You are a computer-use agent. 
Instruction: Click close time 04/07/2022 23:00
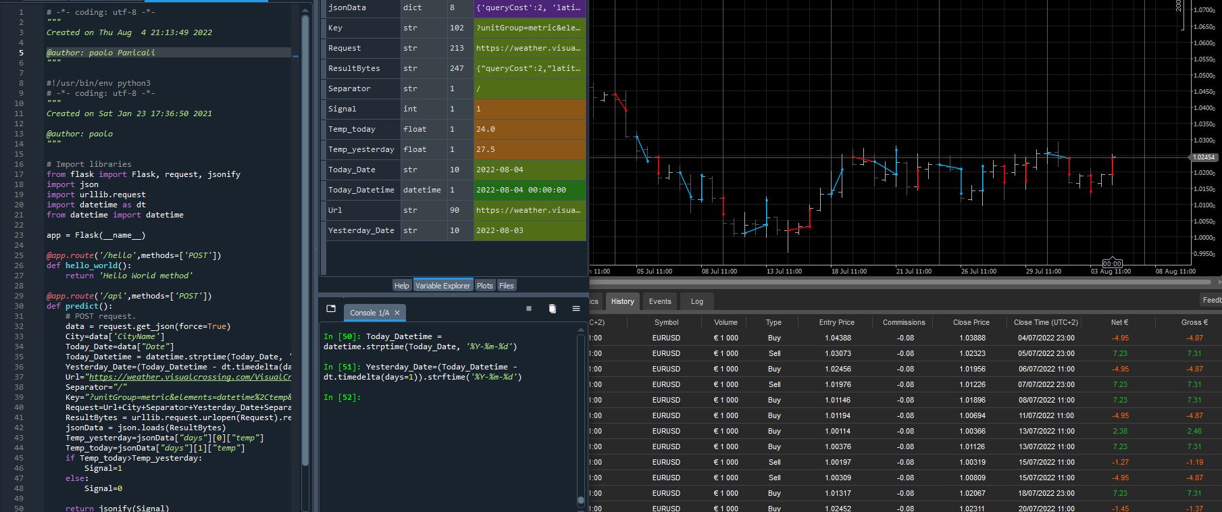1046,338
